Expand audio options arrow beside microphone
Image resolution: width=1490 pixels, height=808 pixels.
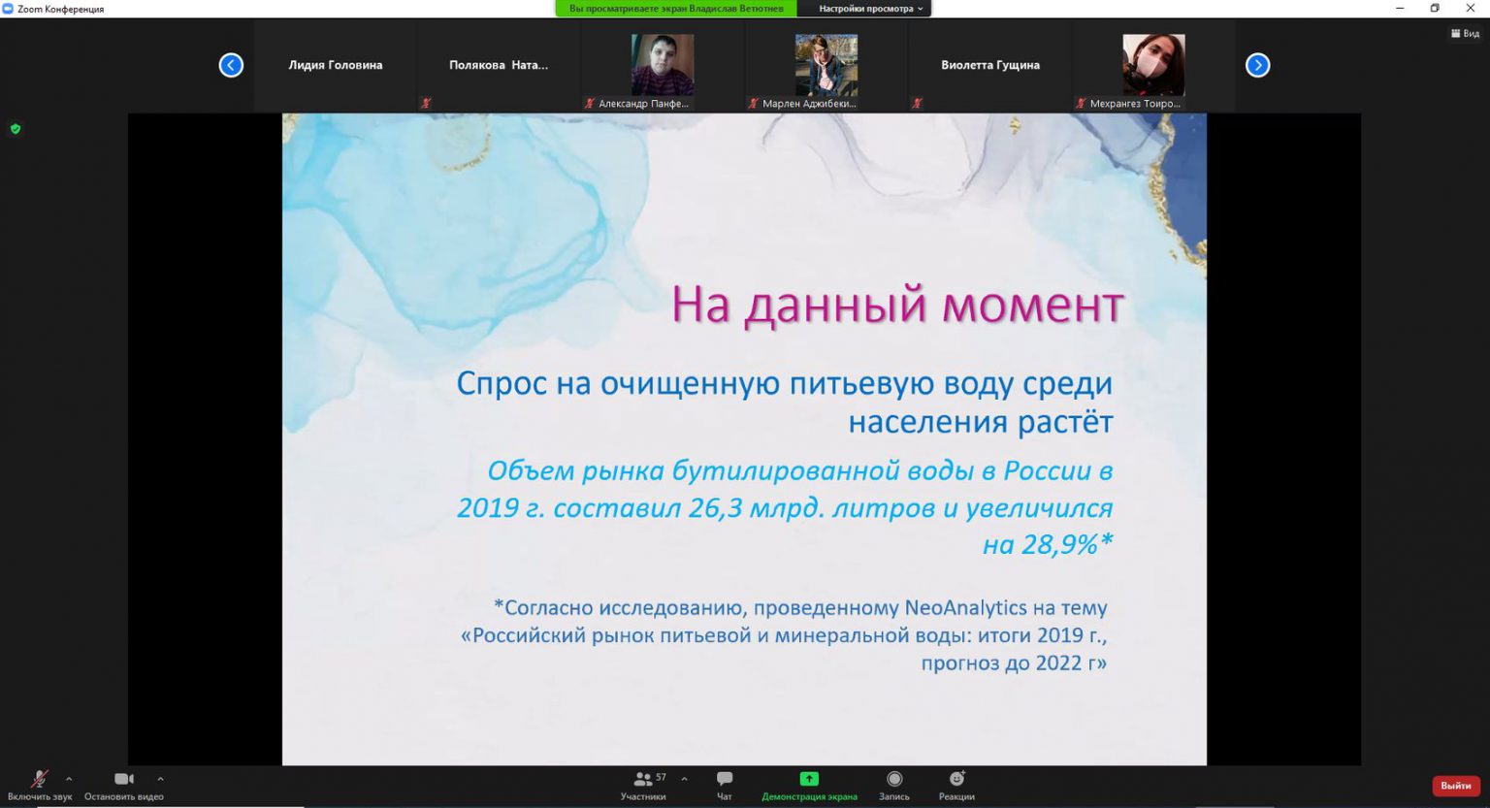69,779
